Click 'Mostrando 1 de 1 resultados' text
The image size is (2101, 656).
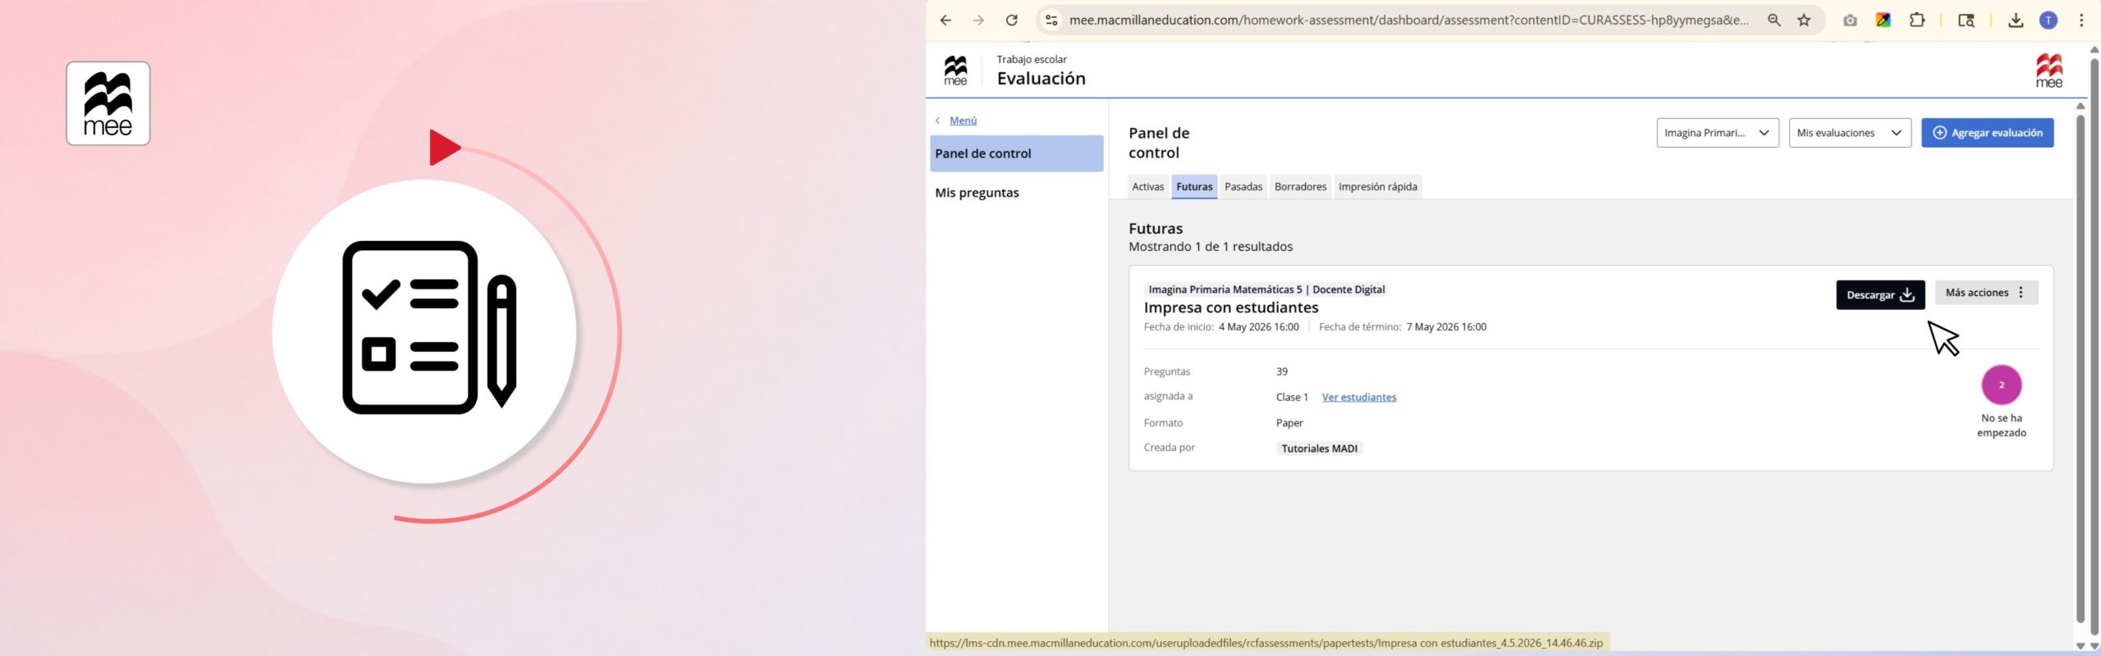point(1211,247)
